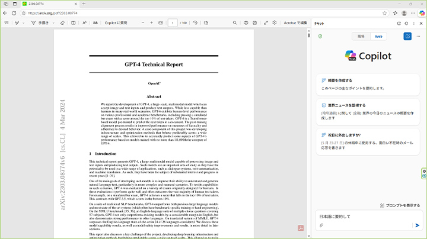Switch Copilot to Web mode
427x239 pixels.
point(378,37)
